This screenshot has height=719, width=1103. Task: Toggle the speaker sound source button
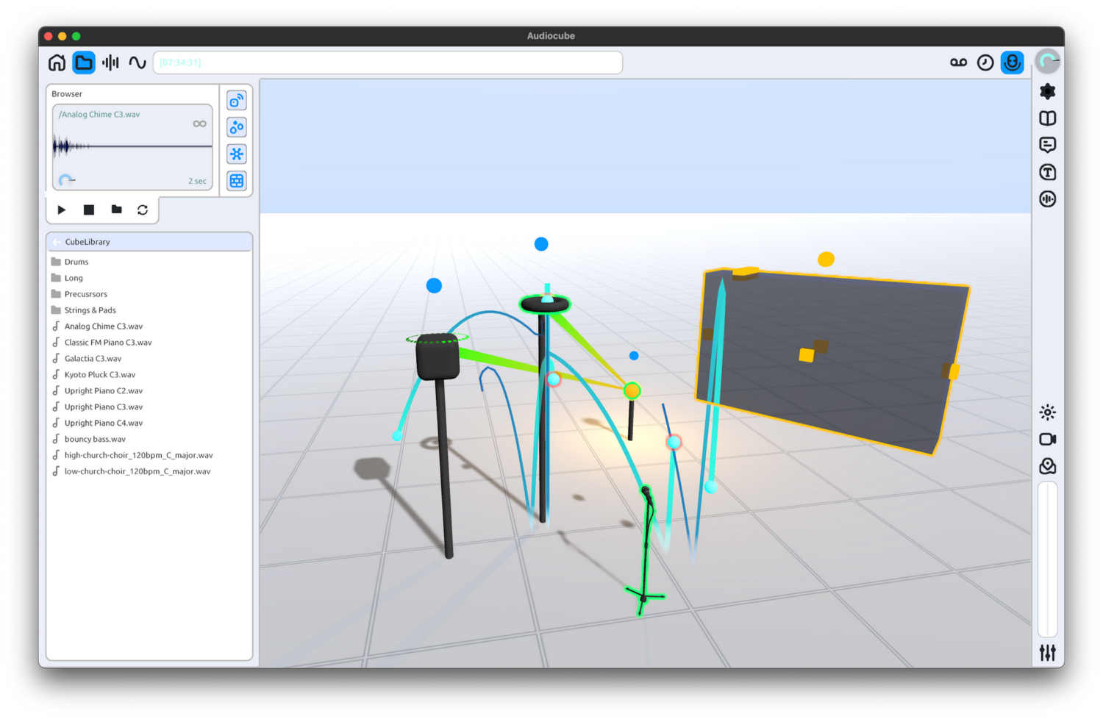click(237, 101)
